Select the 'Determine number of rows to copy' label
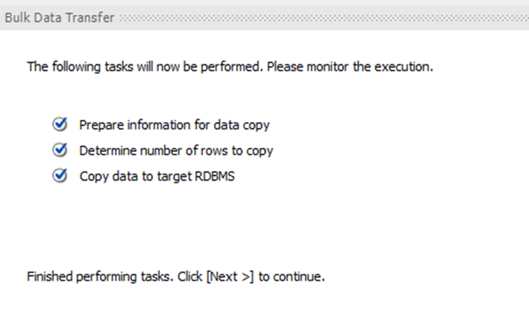This screenshot has width=529, height=323. click(x=176, y=151)
